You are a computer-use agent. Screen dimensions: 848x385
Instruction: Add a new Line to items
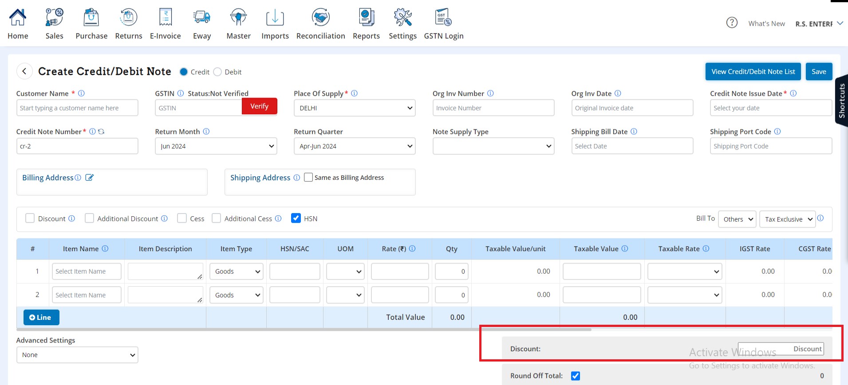(41, 317)
